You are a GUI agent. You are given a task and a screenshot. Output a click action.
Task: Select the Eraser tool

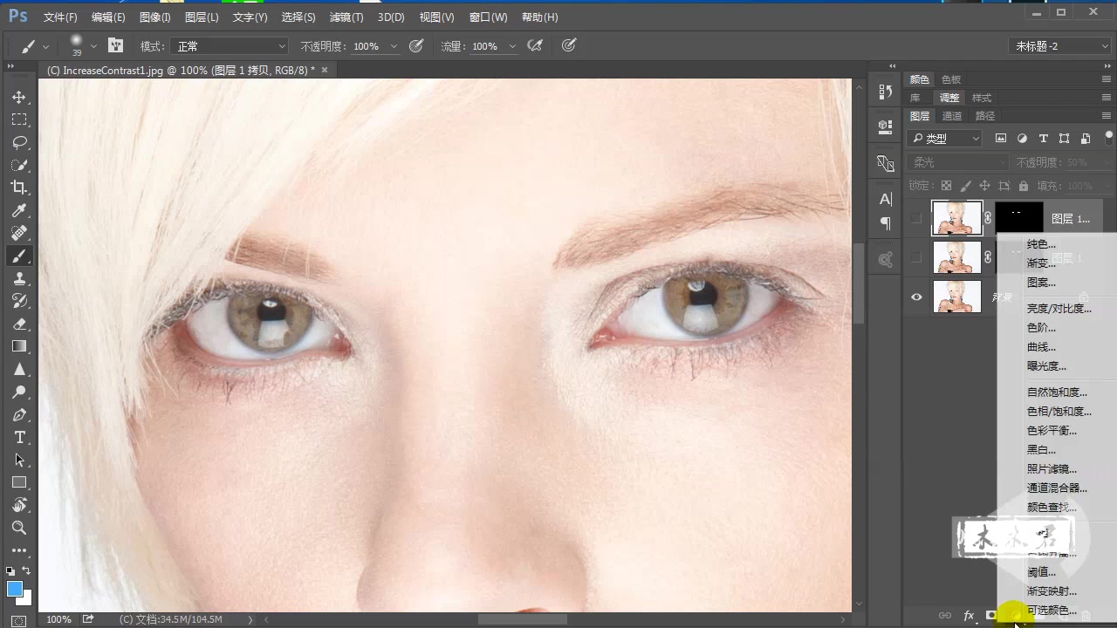tap(19, 324)
